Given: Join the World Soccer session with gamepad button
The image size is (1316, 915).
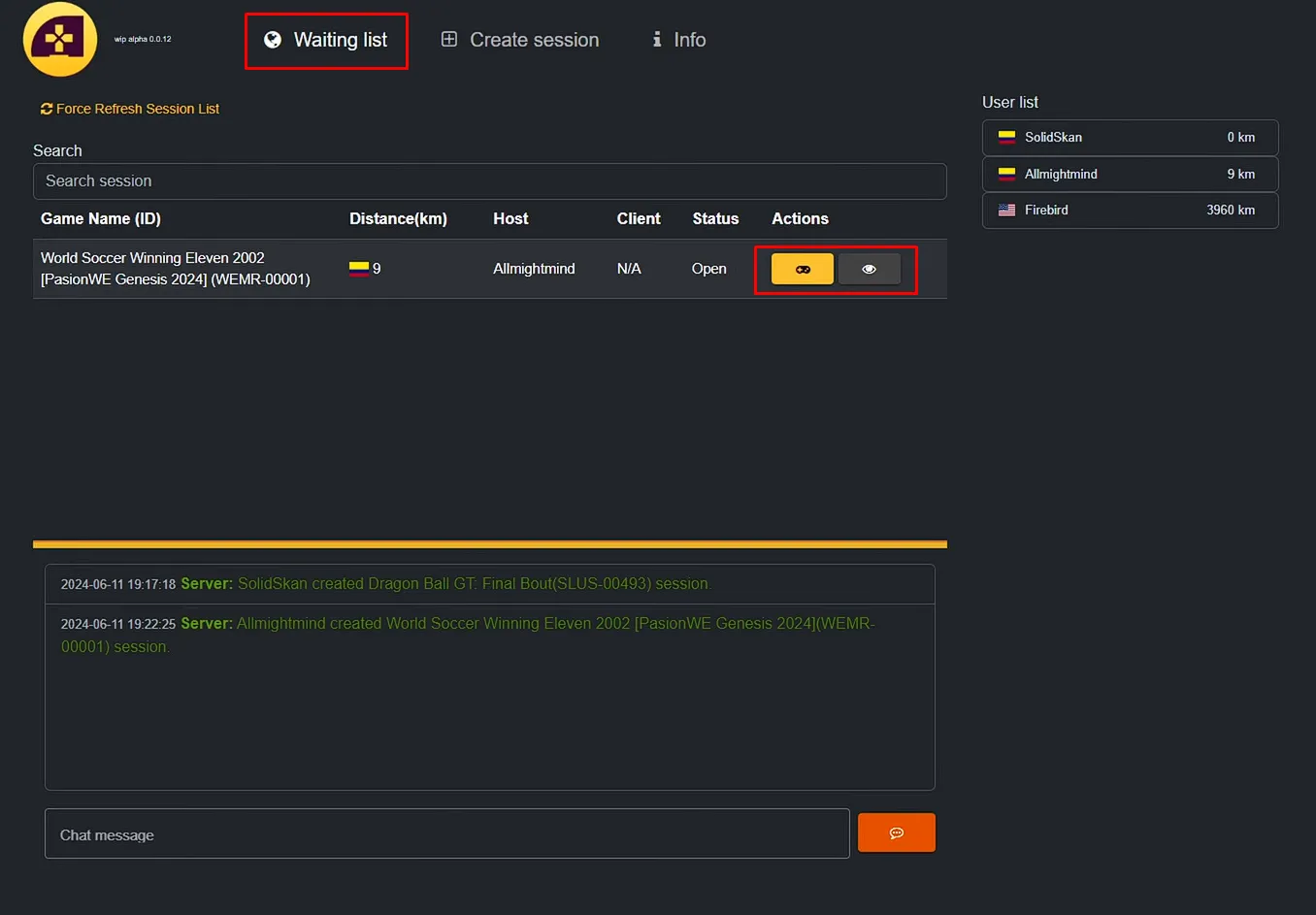Looking at the screenshot, I should point(803,269).
